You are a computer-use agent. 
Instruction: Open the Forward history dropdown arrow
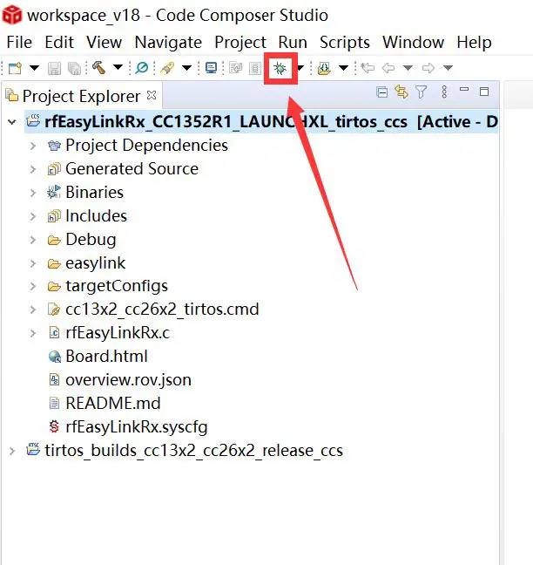(x=448, y=67)
